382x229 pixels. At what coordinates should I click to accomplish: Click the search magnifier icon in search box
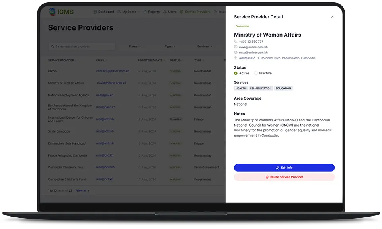tap(52, 47)
